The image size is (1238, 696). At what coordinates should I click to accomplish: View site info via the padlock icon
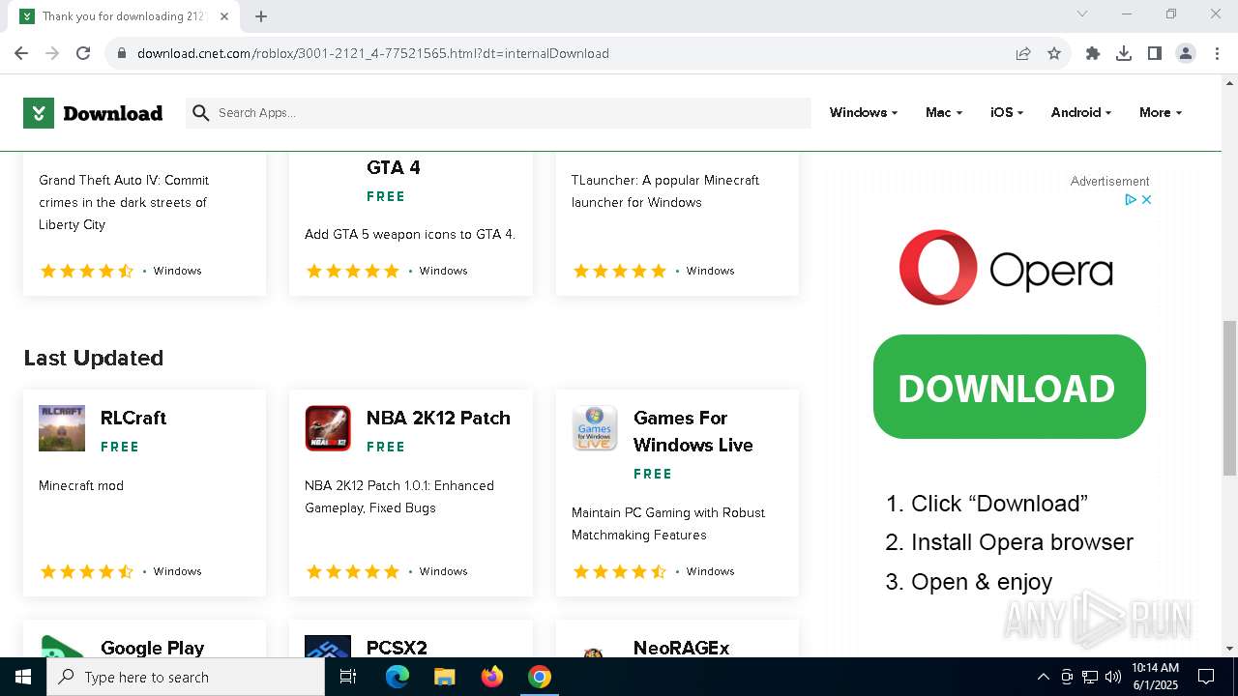point(122,53)
